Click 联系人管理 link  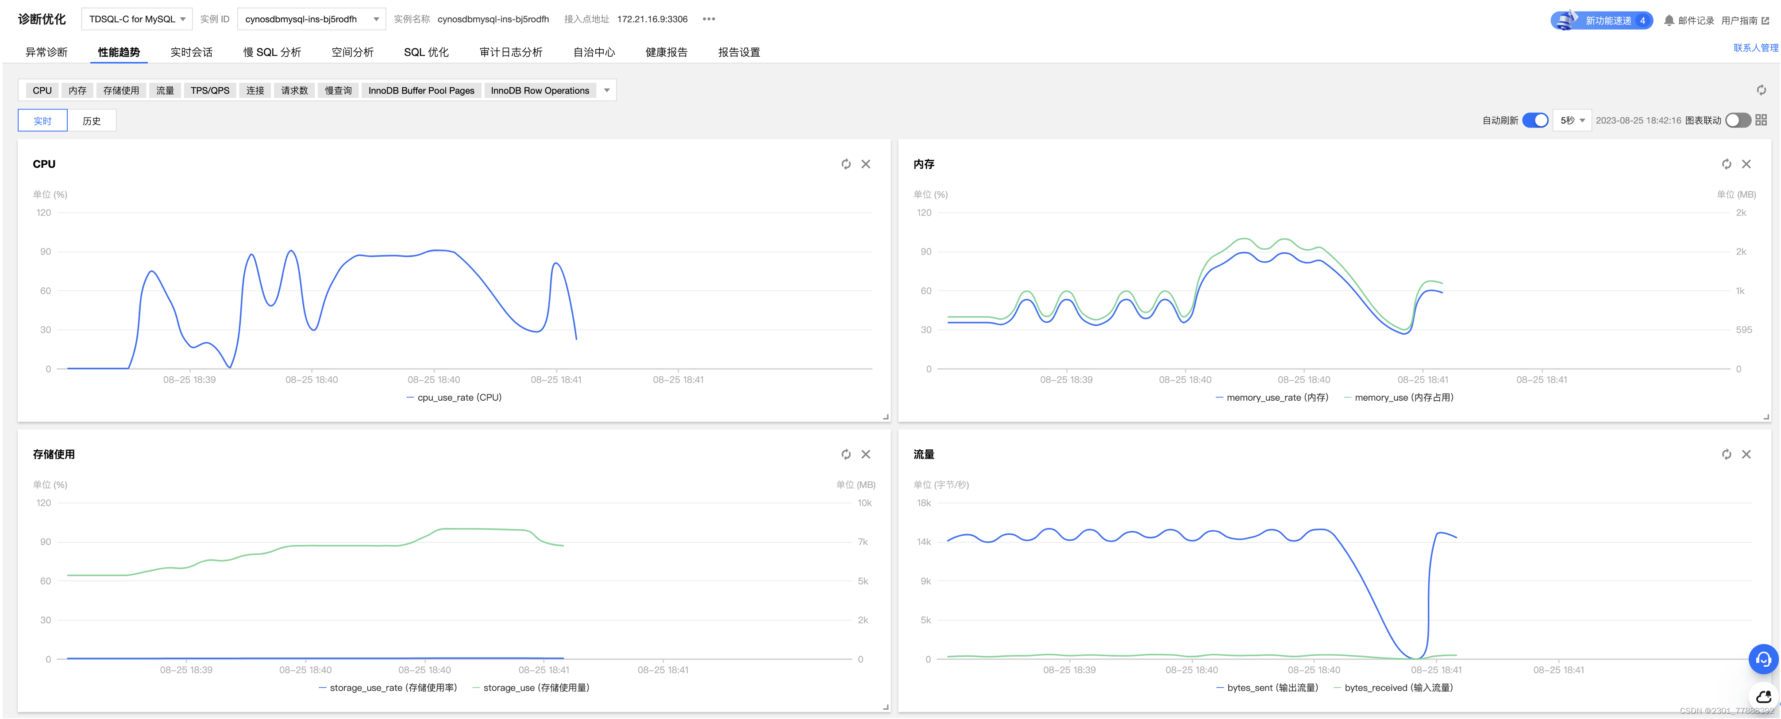pos(1755,48)
